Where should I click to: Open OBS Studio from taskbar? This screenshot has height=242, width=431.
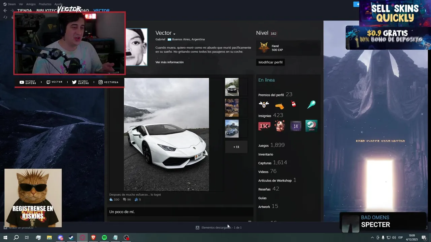point(126,238)
